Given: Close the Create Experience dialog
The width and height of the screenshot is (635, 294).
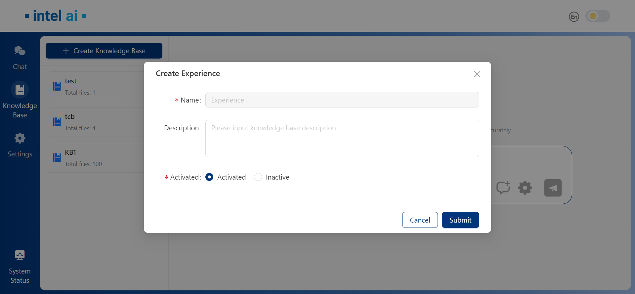Looking at the screenshot, I should coord(477,74).
